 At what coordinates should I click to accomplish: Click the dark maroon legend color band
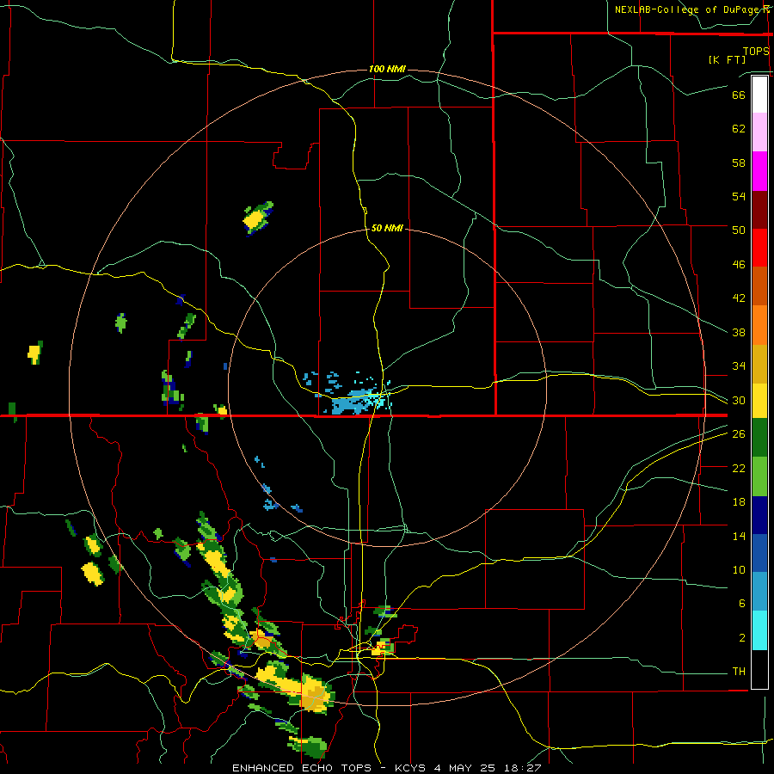(759, 210)
